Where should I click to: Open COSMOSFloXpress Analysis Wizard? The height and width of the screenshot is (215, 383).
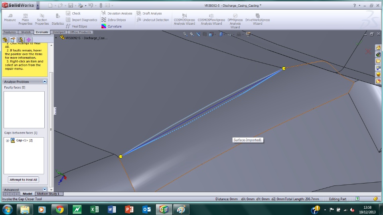(211, 19)
